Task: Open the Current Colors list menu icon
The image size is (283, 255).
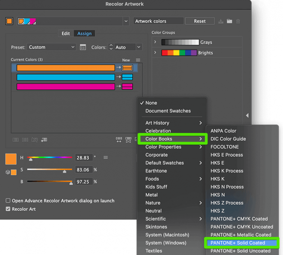Action: pyautogui.click(x=138, y=60)
